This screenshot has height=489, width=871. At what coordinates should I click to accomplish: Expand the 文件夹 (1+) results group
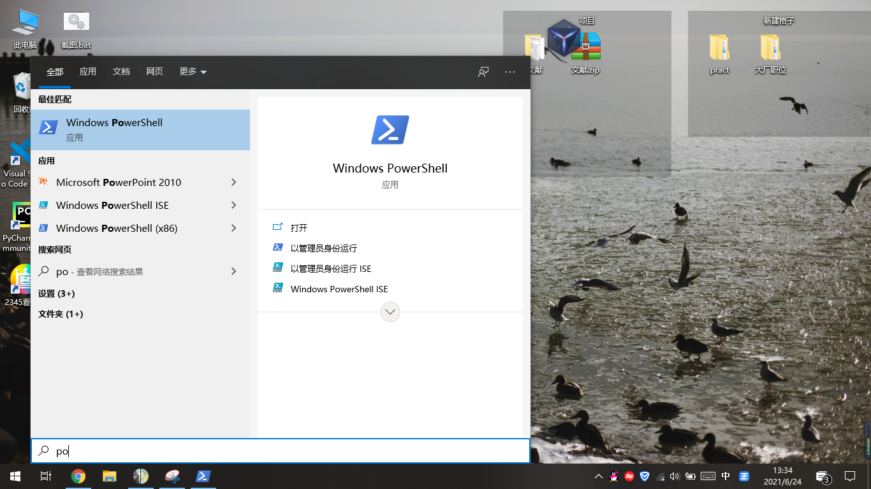pos(61,314)
